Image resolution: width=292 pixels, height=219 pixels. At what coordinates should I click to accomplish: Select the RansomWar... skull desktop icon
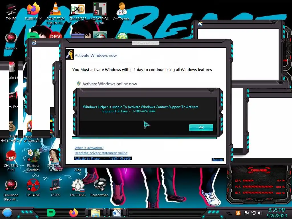coord(100,188)
